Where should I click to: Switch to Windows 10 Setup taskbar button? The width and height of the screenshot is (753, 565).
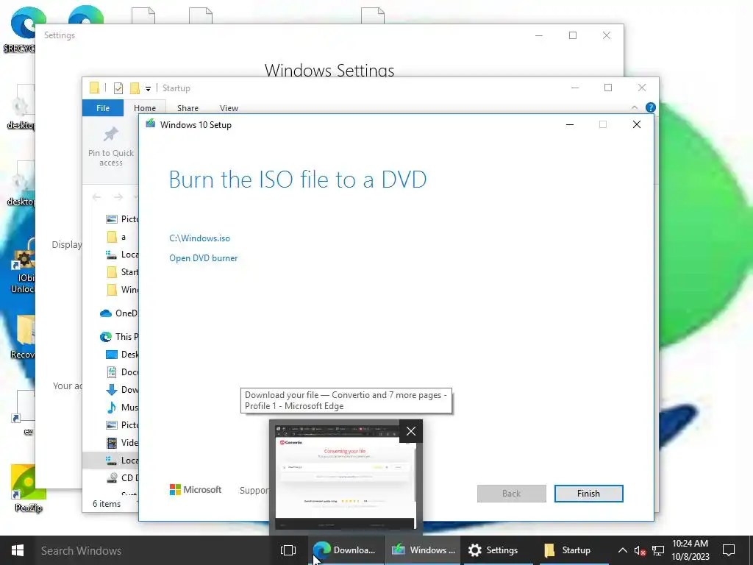coord(423,550)
